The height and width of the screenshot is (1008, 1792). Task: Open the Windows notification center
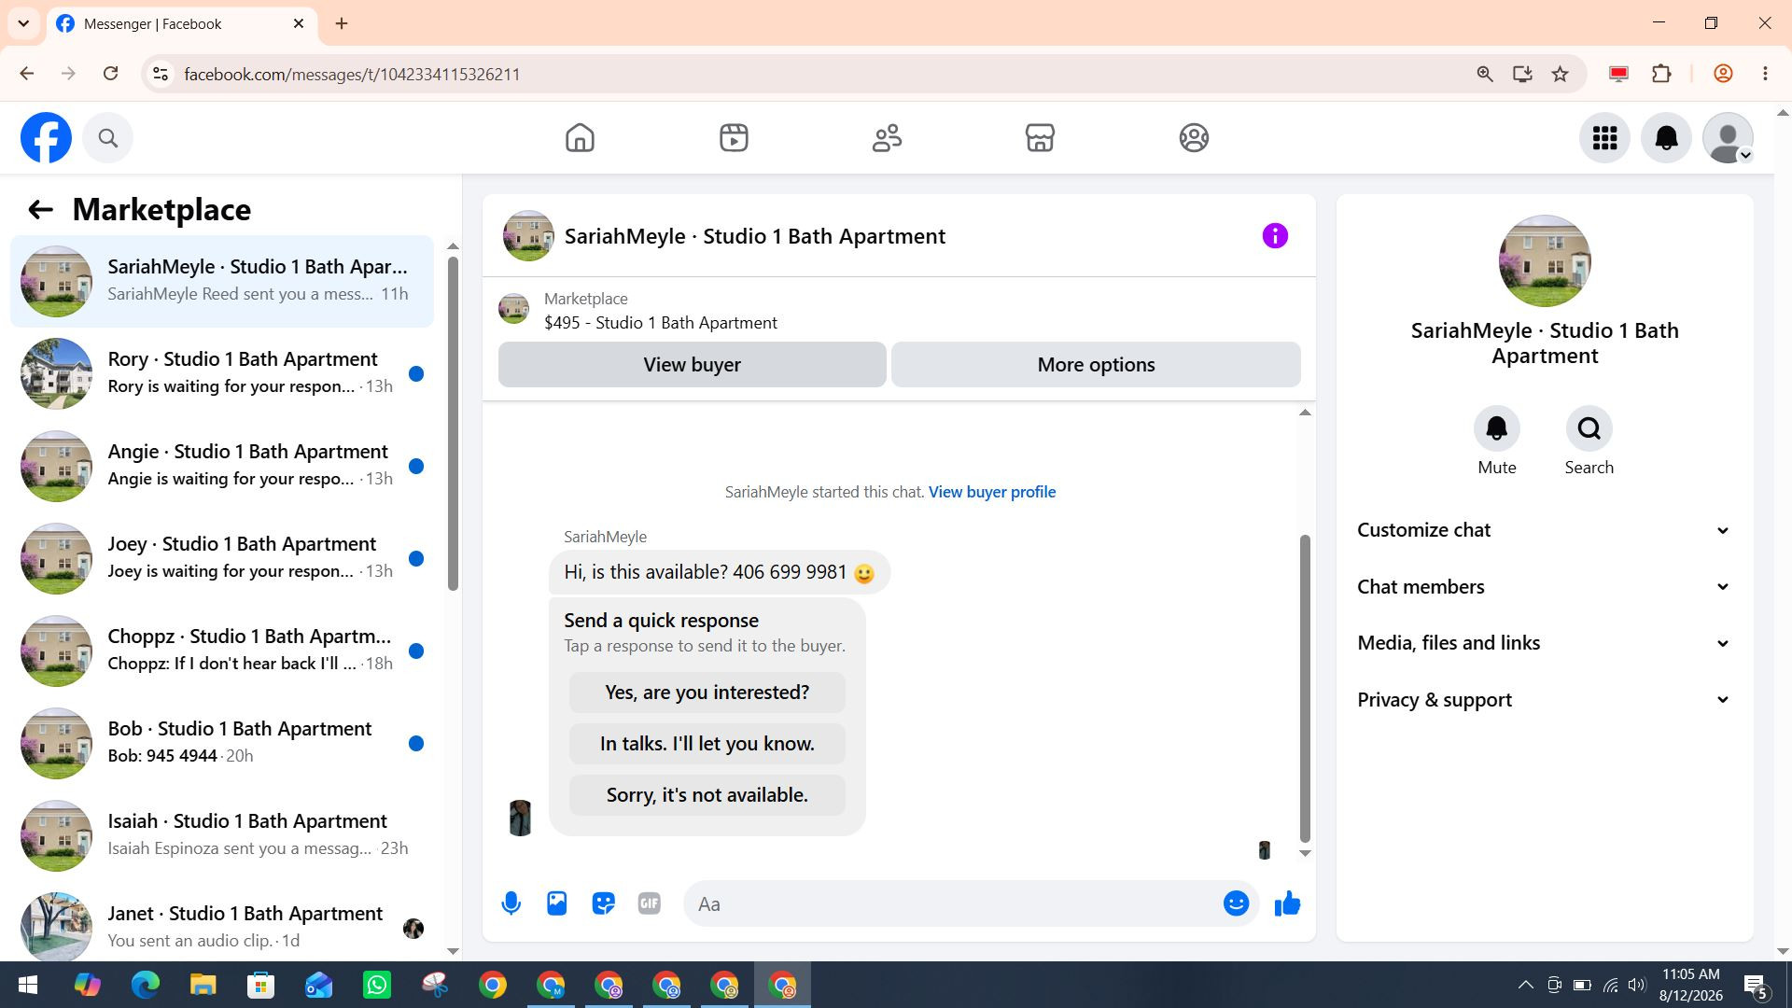(x=1756, y=985)
